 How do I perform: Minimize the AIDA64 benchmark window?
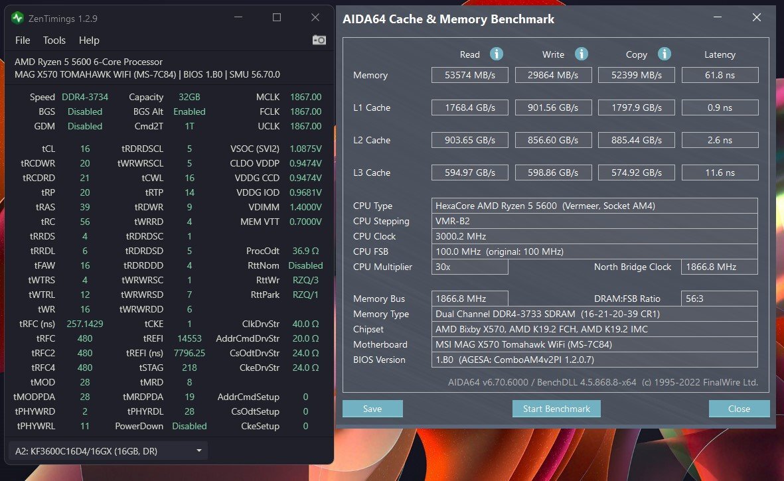(x=718, y=17)
